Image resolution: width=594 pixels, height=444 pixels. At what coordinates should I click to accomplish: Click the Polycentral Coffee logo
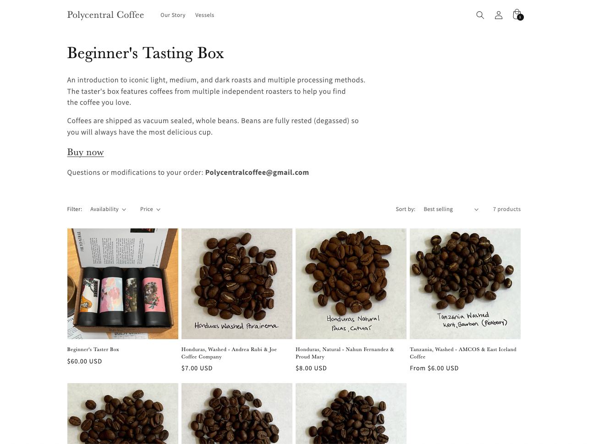coord(105,15)
